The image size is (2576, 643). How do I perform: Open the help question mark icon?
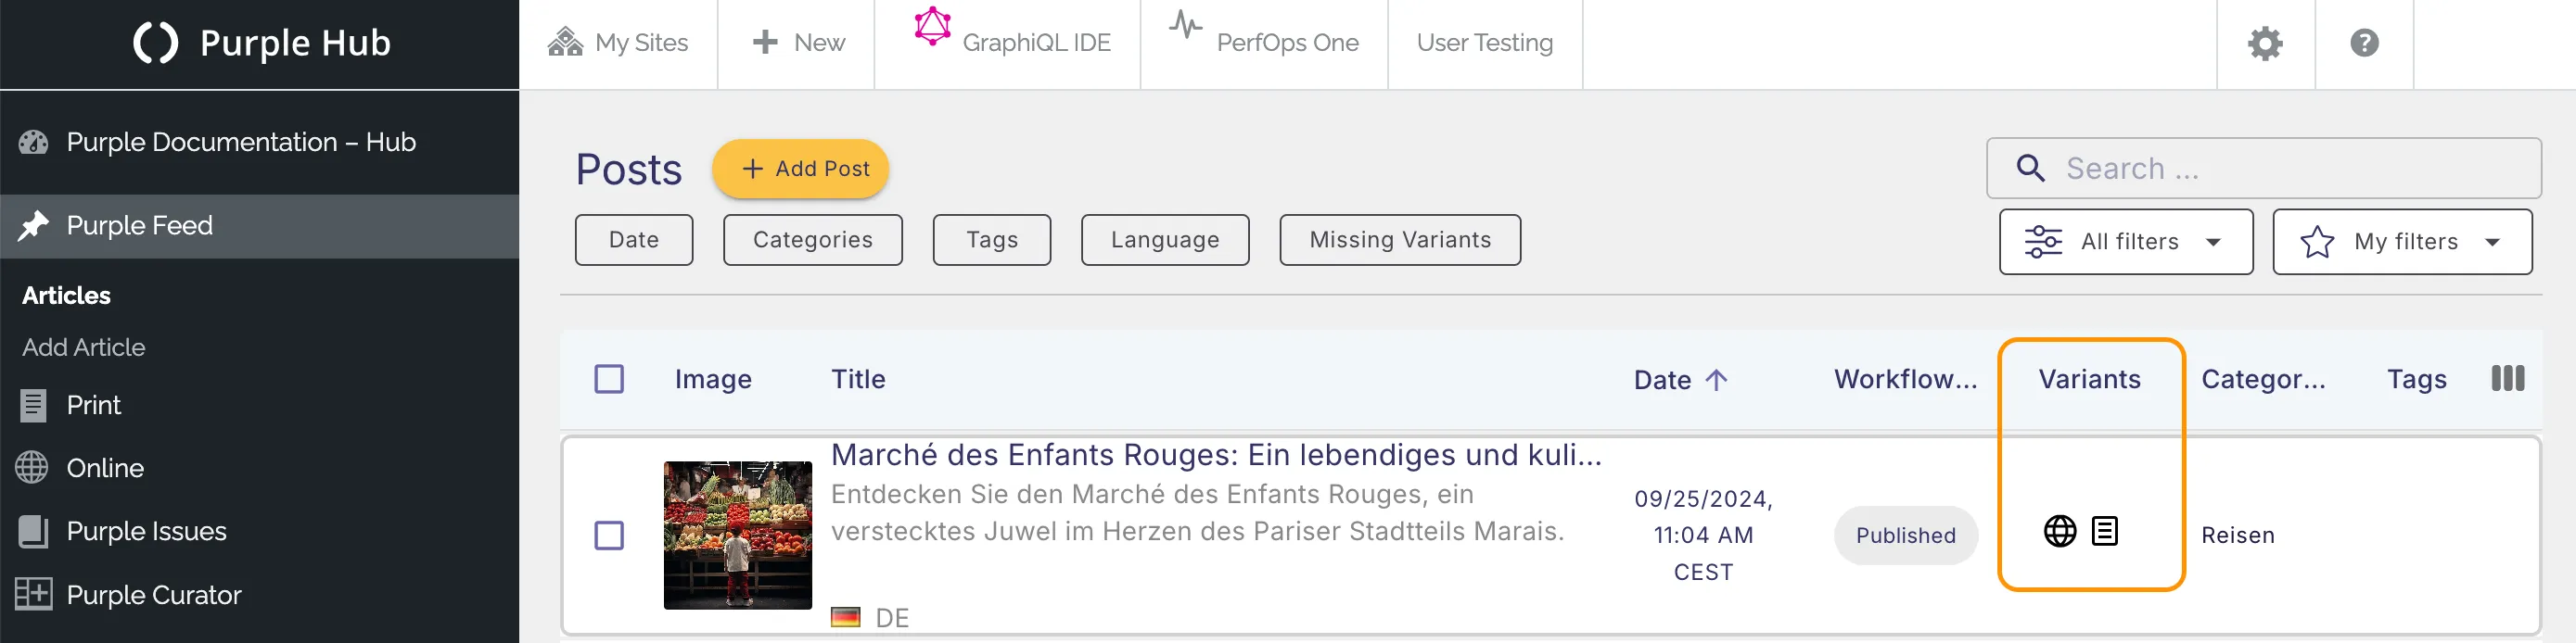coord(2364,43)
